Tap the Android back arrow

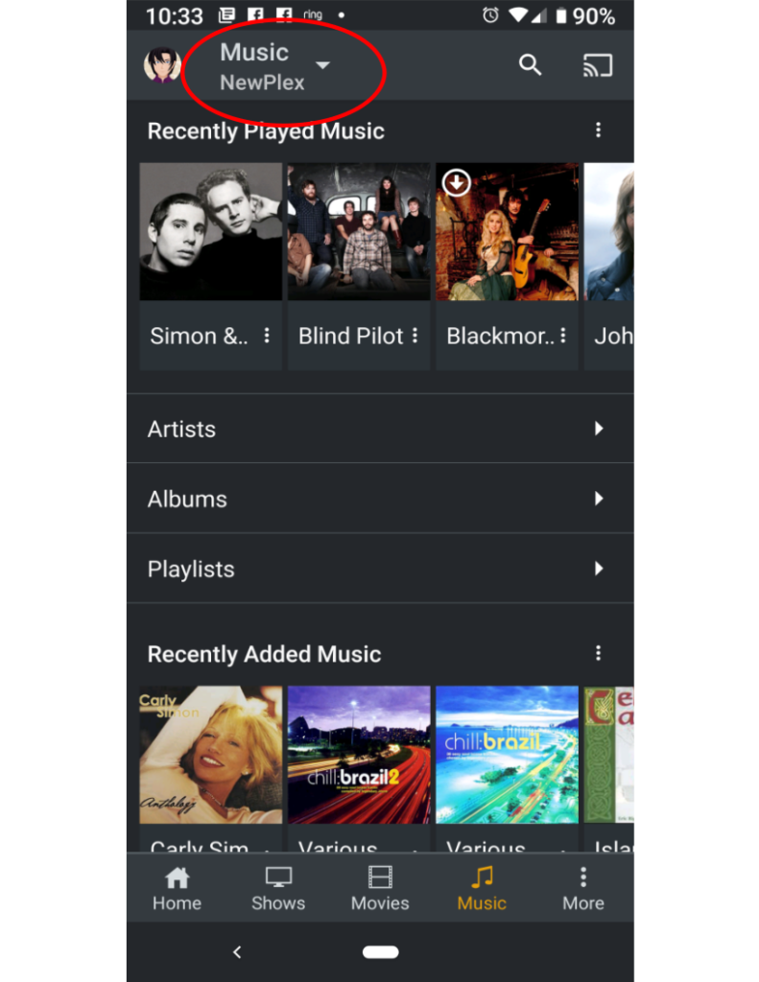(237, 952)
